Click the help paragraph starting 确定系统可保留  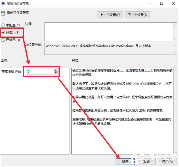coord(122,73)
